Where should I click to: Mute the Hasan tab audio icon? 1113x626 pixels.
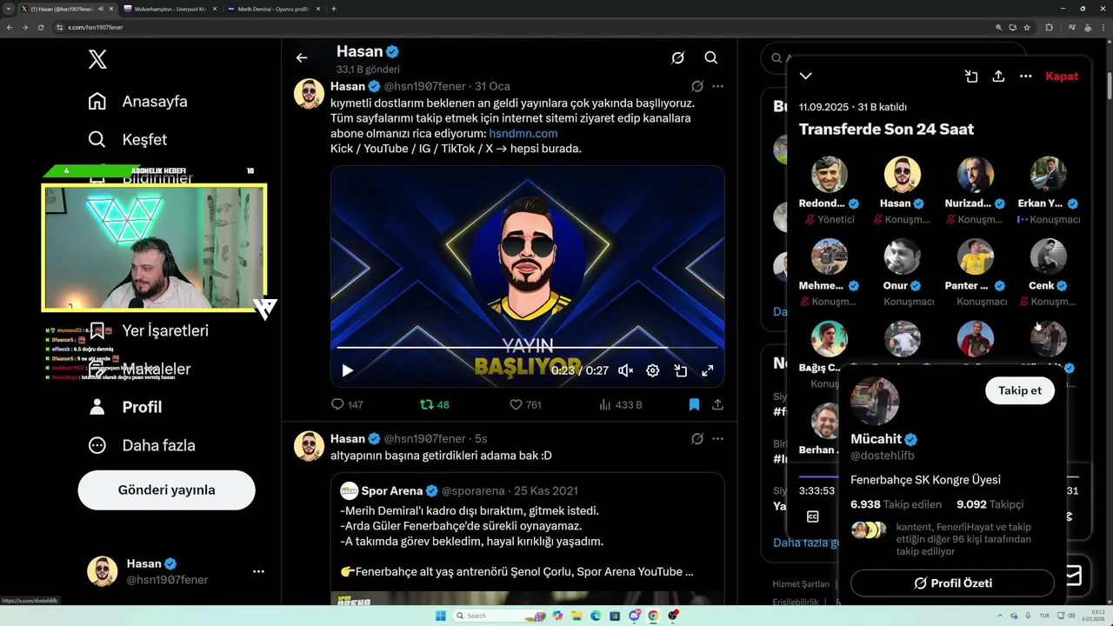[101, 9]
